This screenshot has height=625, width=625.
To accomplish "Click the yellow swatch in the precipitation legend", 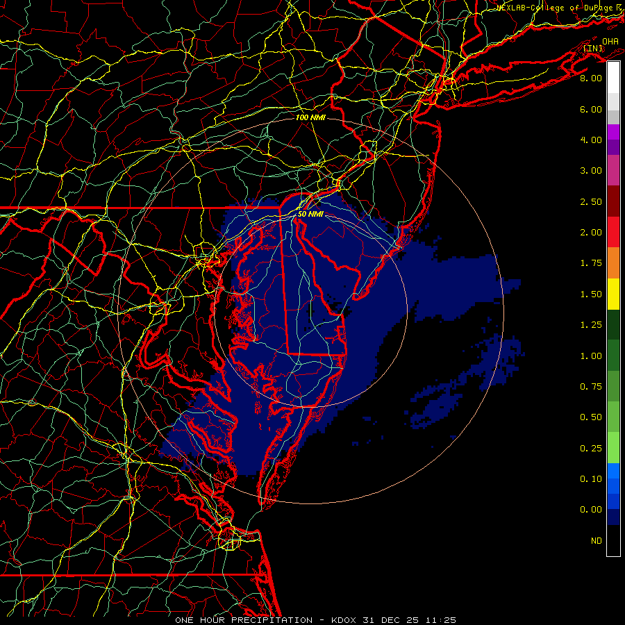I will tap(613, 294).
